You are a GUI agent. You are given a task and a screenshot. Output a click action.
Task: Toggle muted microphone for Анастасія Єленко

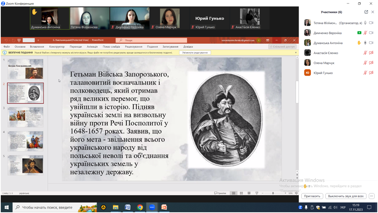pos(365,53)
